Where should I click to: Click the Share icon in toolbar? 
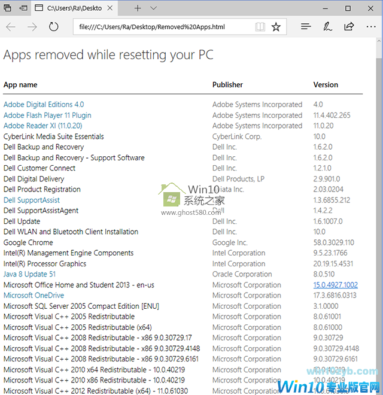(x=349, y=27)
